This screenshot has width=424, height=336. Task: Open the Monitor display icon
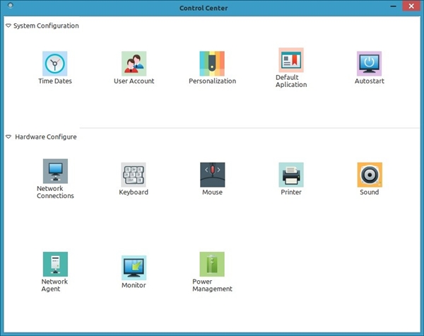(134, 267)
